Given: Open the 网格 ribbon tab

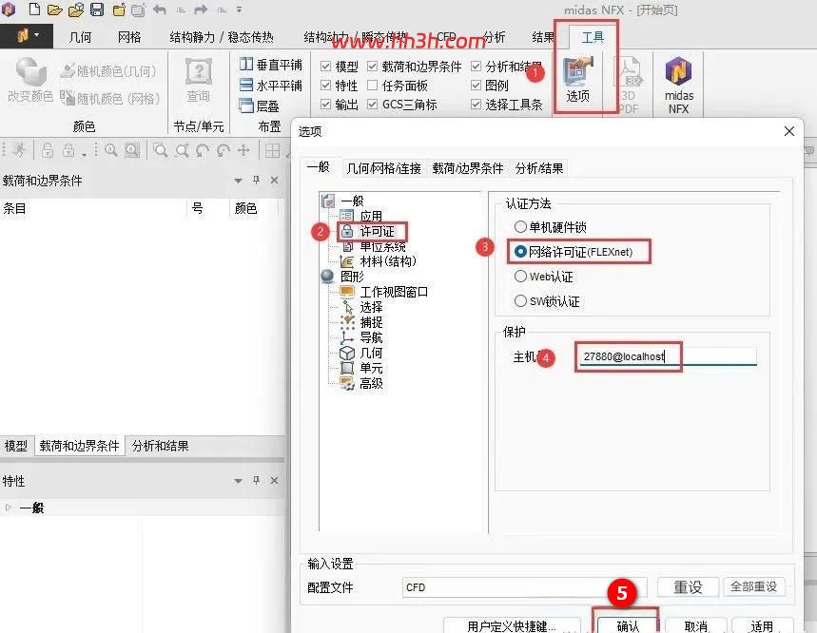Looking at the screenshot, I should coord(129,37).
